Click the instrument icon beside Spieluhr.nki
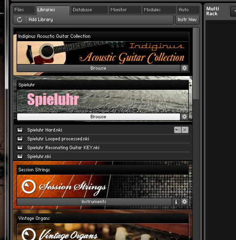Image resolution: width=236 pixels, height=240 pixels. (20, 157)
